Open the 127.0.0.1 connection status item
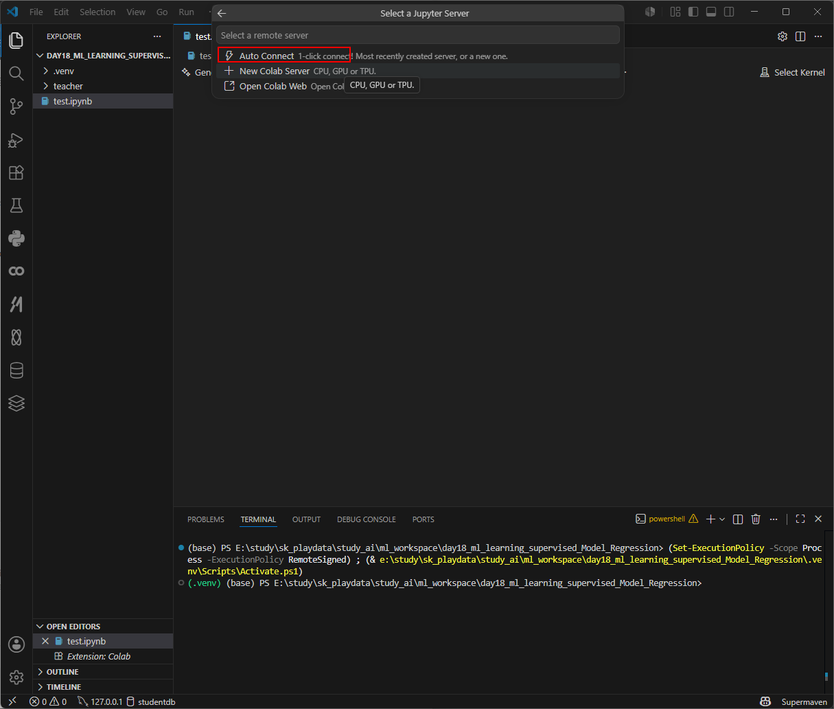 (100, 701)
